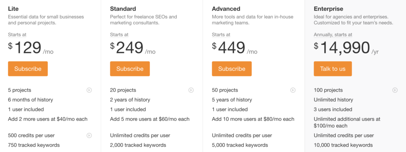The image size is (406, 152).
Task: Play the video beside Advanced's 50 projects
Action: [293, 90]
